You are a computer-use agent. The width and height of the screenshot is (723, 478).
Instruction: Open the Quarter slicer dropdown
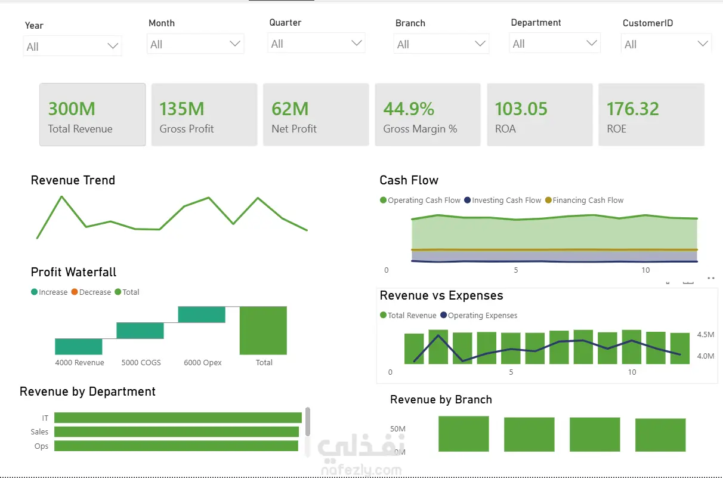316,44
